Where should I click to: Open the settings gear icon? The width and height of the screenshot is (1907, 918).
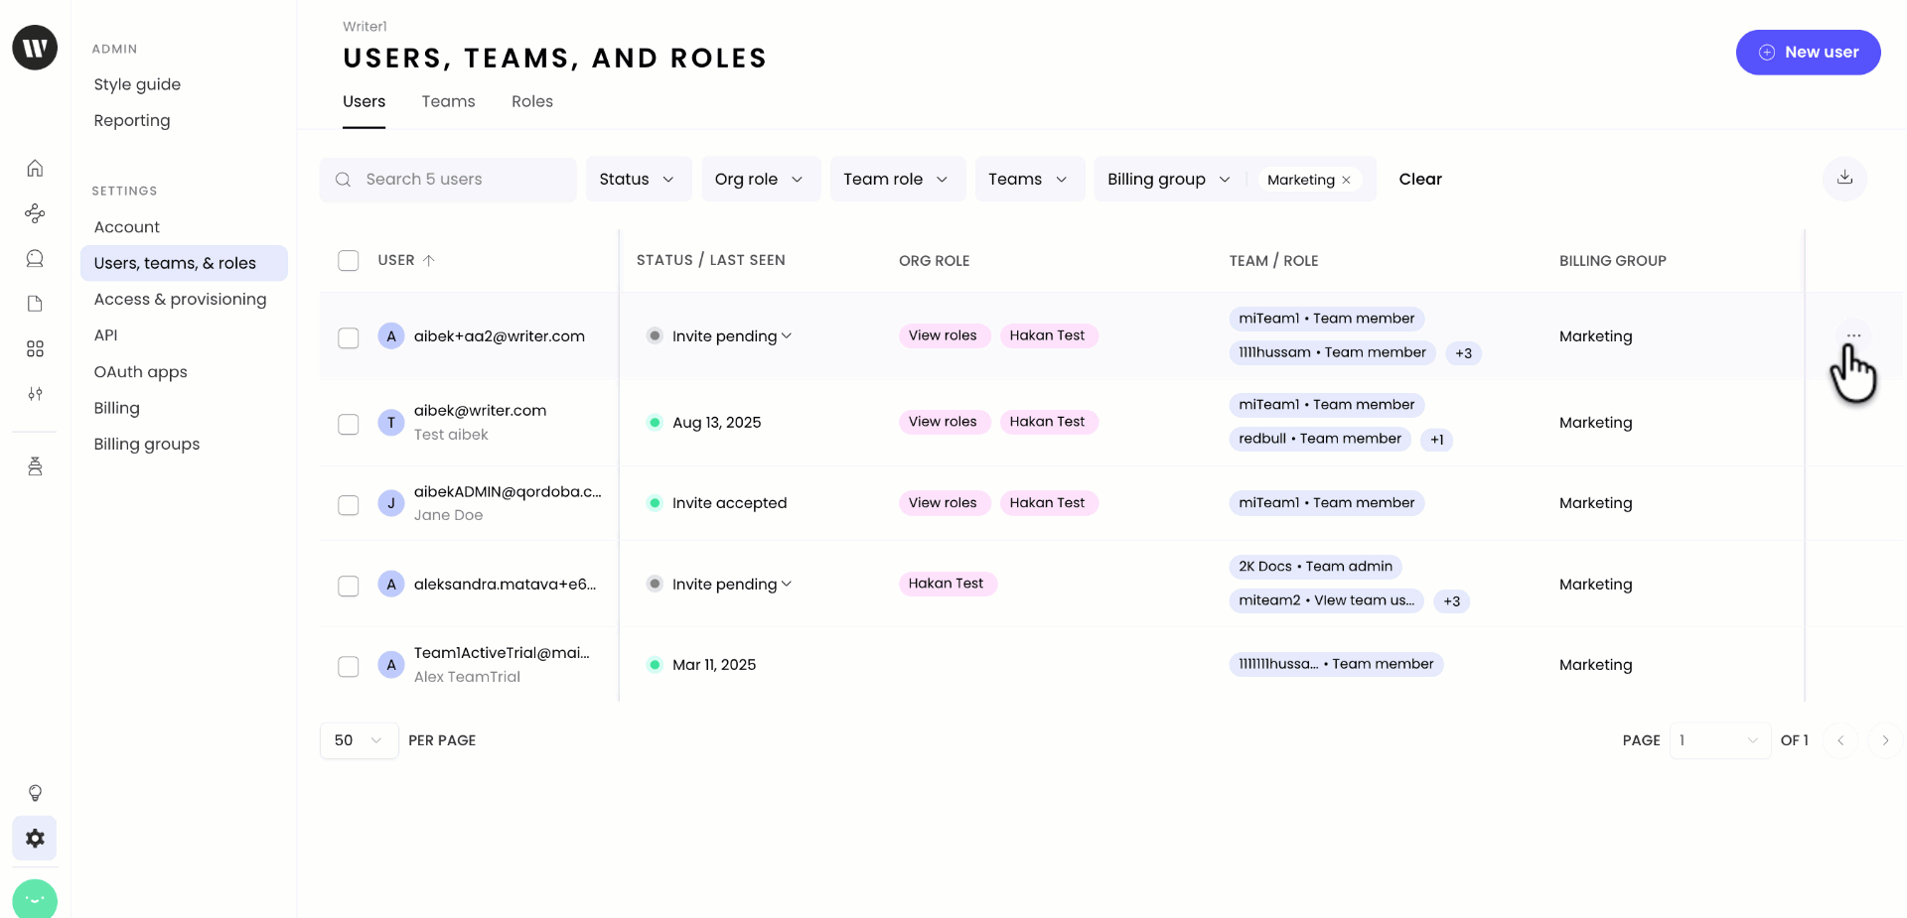[x=35, y=839]
